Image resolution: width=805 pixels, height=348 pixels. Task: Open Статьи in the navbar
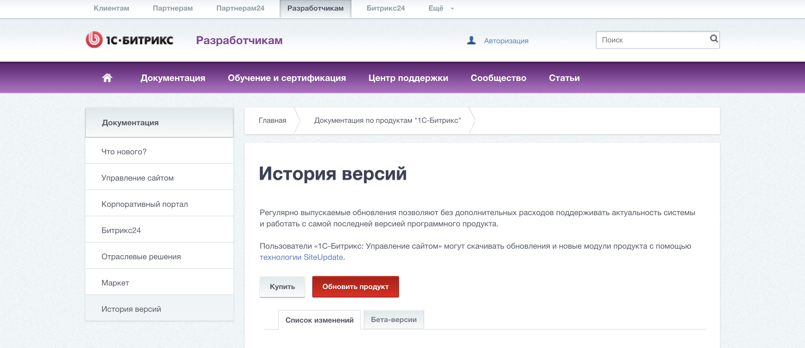564,78
